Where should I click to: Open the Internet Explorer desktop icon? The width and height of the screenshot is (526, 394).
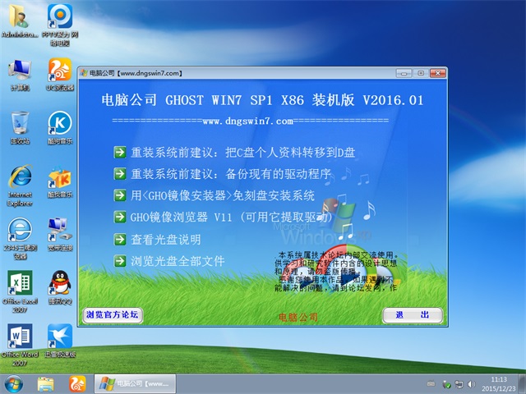pyautogui.click(x=20, y=179)
